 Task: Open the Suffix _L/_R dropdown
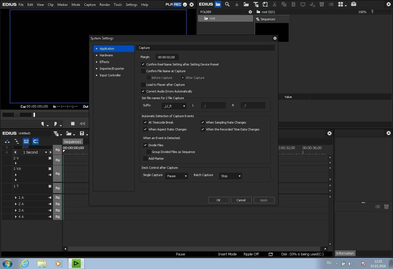coord(174,106)
